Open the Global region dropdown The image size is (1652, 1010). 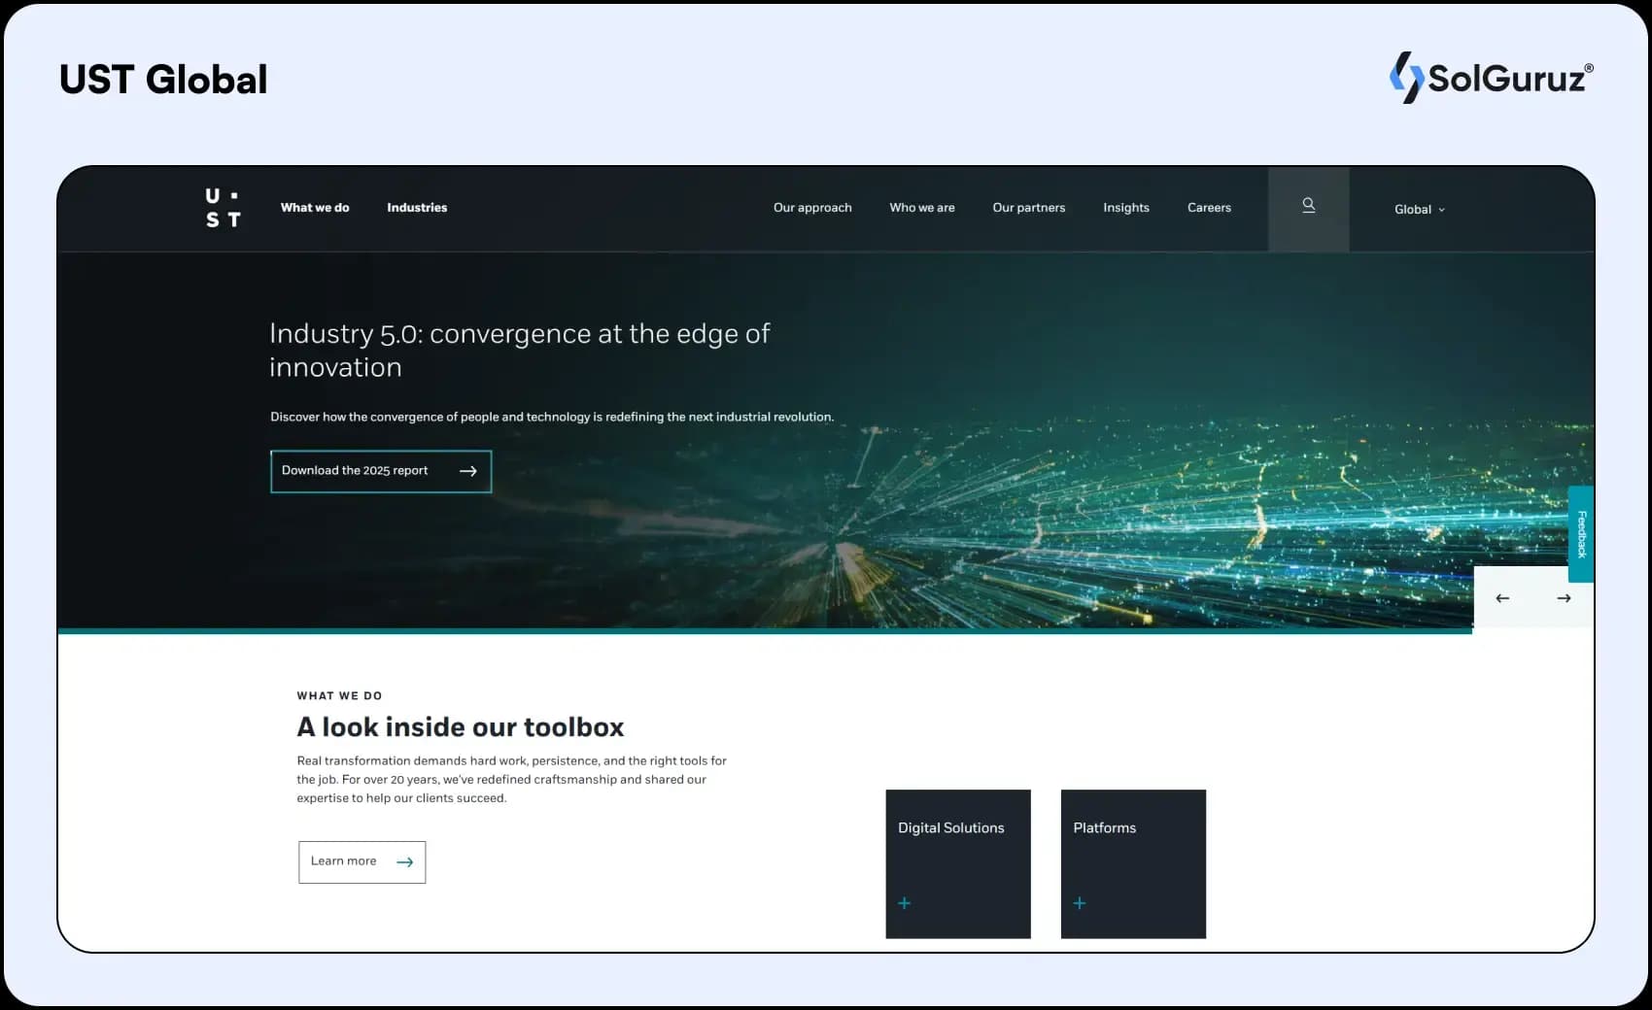pos(1420,209)
